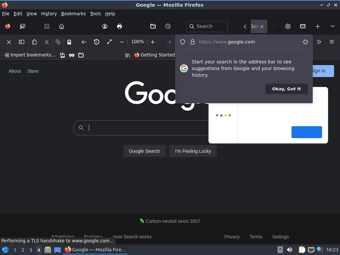
Task: Click the open file folder icon in bookmarks bar
Action: (x=81, y=55)
